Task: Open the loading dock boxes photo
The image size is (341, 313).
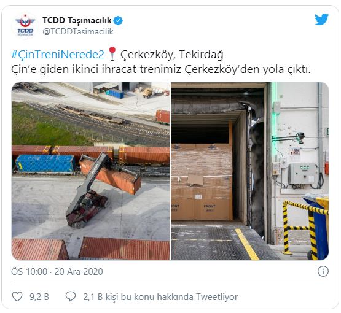Action: 250,171
